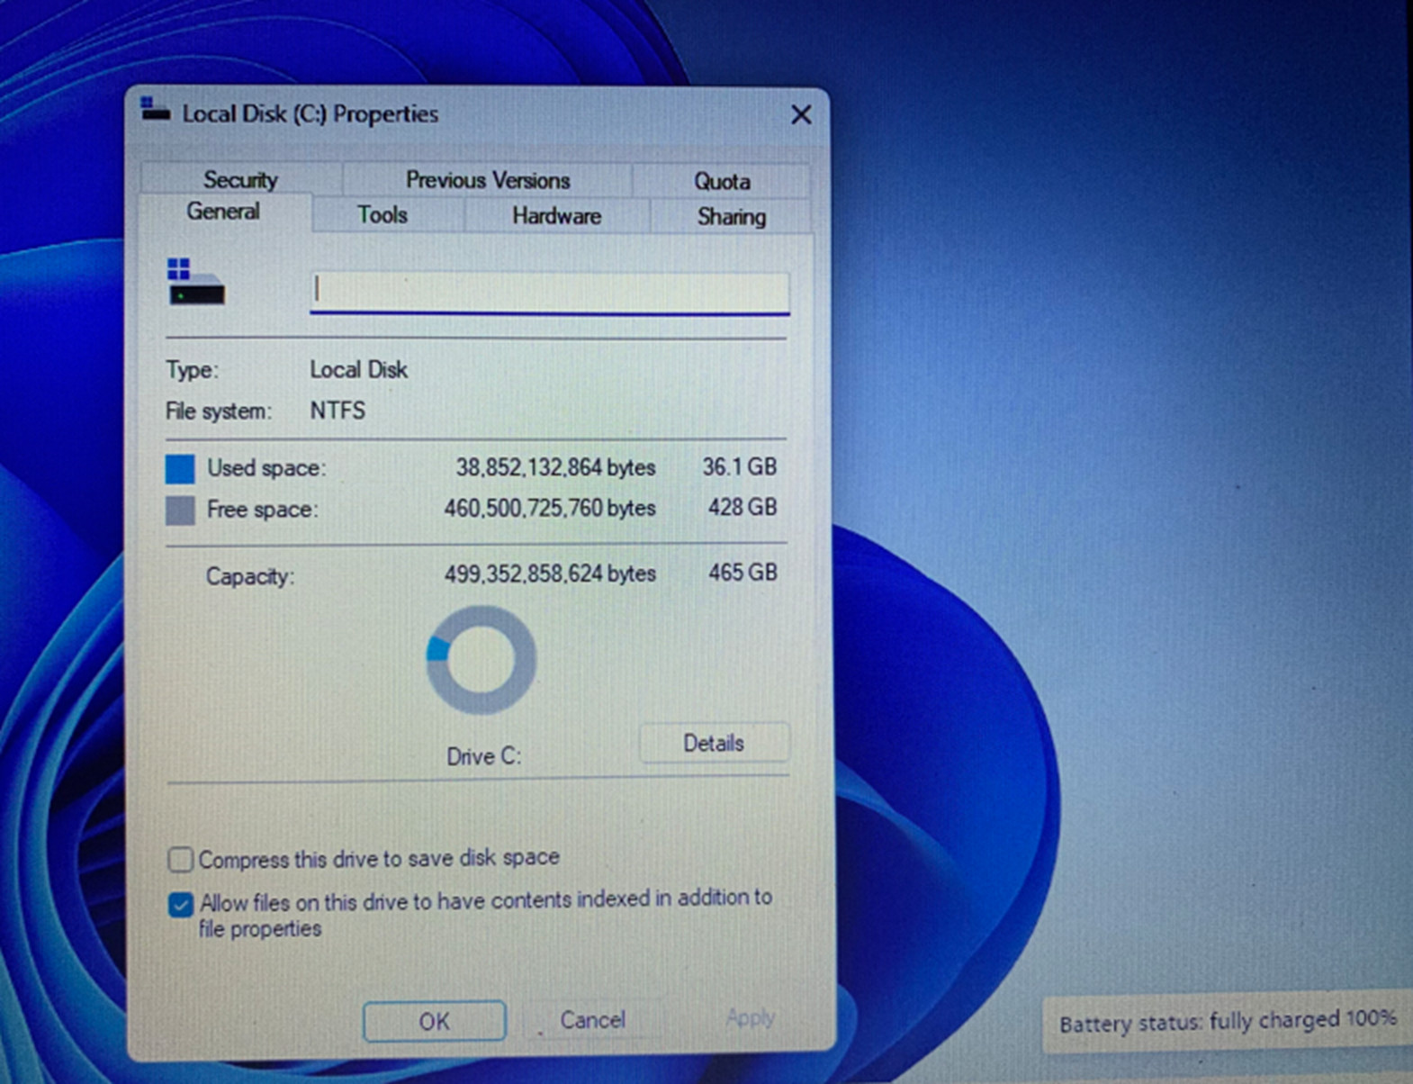Open the Hardware tab
Image resolution: width=1413 pixels, height=1084 pixels.
(x=556, y=216)
